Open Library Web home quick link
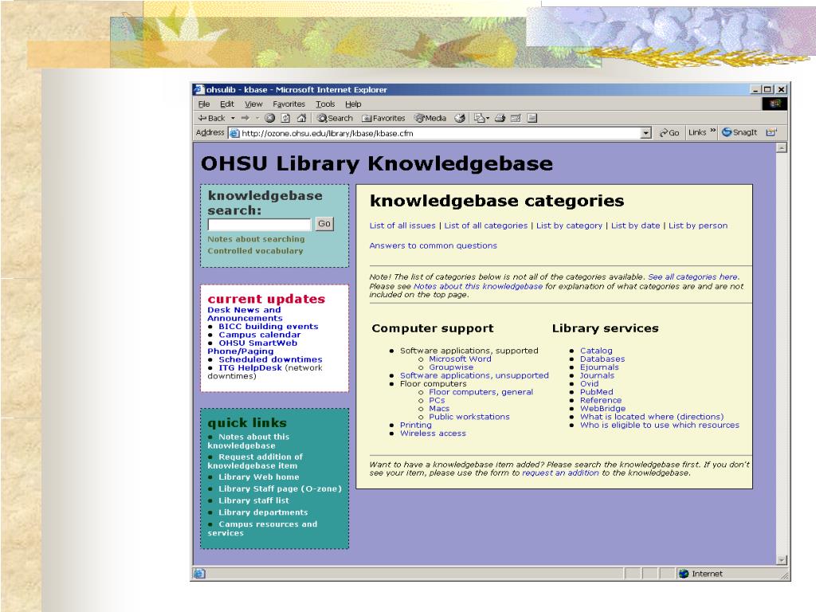Screen dimensions: 816x612 pos(259,477)
